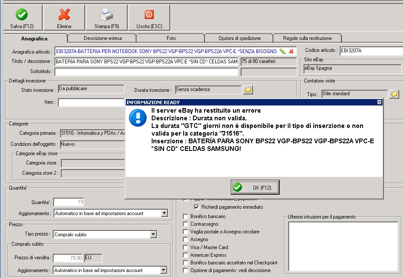Open the Foto tab

click(x=171, y=38)
